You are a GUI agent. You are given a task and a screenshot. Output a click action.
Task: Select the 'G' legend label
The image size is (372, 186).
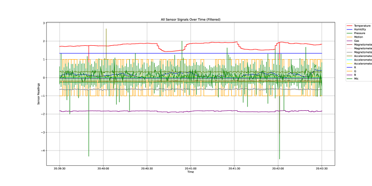click(355, 71)
